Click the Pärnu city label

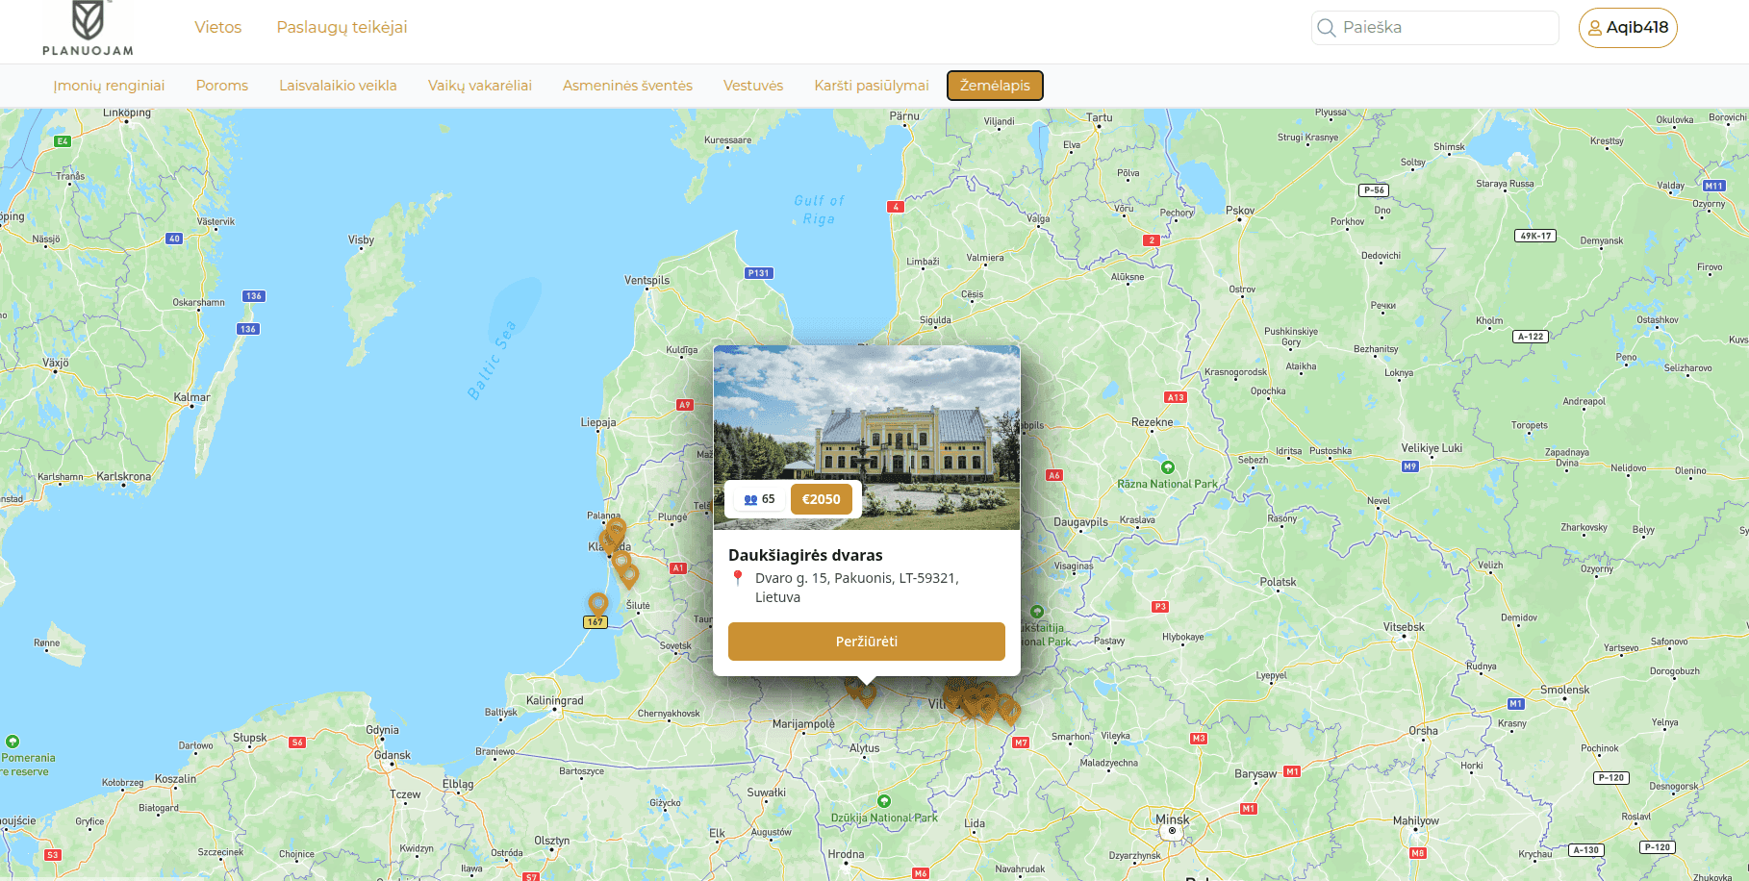tap(904, 115)
